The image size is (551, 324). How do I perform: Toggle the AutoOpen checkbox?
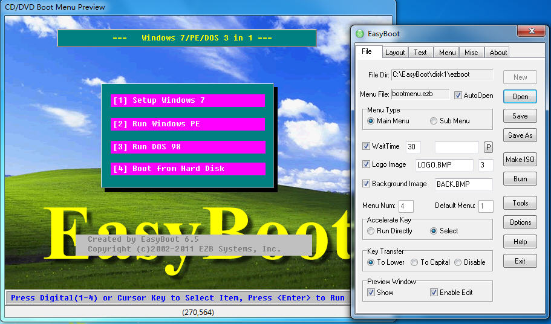(x=458, y=96)
